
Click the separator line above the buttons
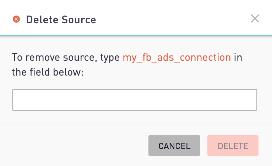(x=136, y=124)
